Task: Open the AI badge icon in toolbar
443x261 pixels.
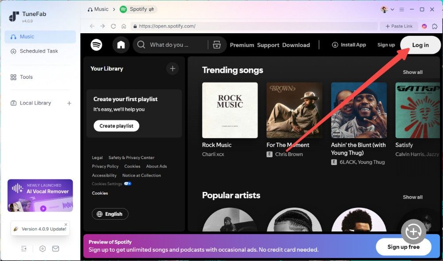Action: [424, 26]
